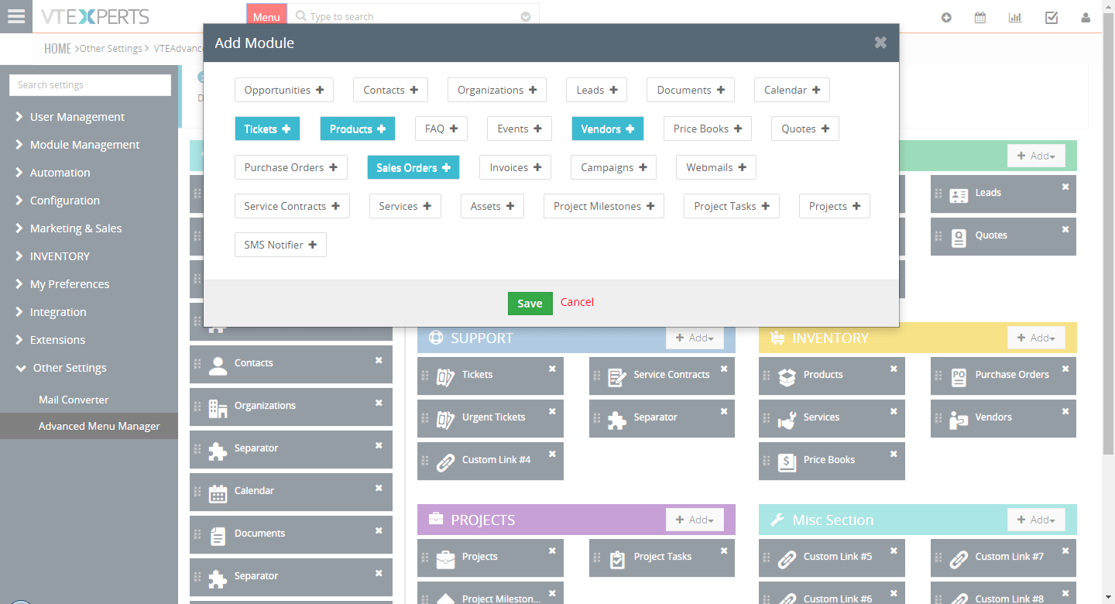Click the tasks checkmark icon in top bar

tap(1052, 16)
